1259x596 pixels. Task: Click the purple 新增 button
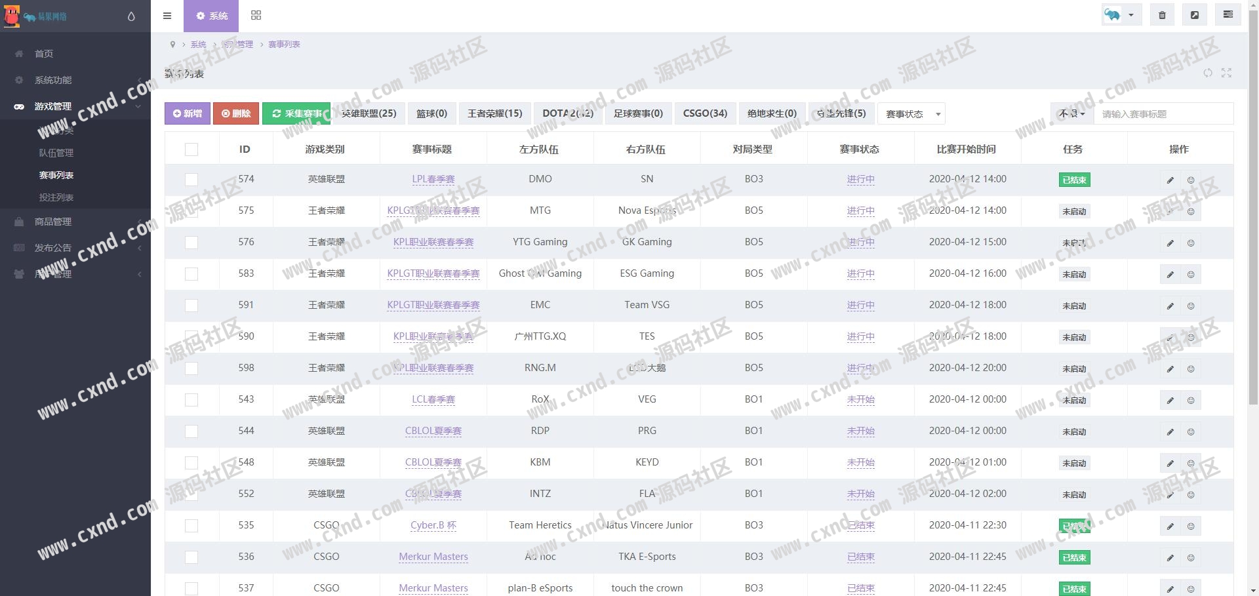188,113
